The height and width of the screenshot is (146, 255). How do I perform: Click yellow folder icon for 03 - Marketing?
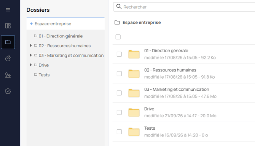click(x=134, y=93)
